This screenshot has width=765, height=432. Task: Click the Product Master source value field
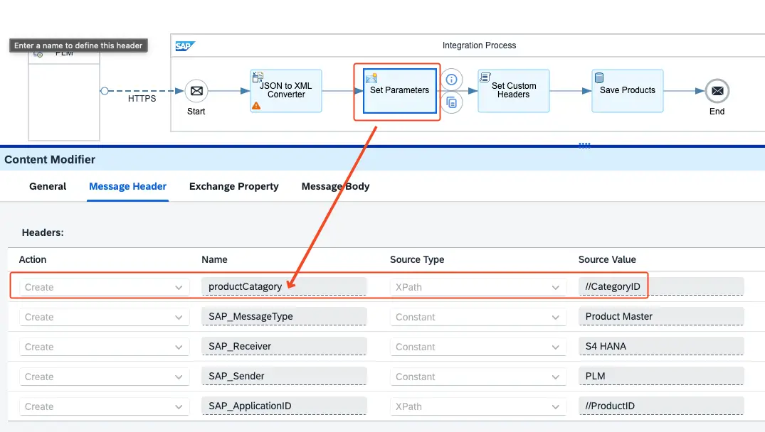(x=660, y=317)
